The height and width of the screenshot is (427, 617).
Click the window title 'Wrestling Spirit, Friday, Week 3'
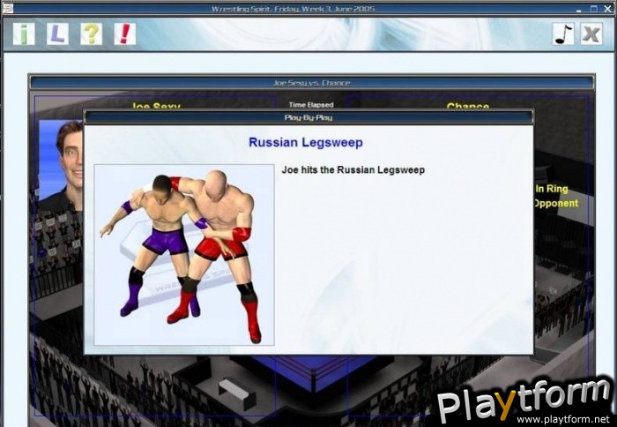[294, 9]
